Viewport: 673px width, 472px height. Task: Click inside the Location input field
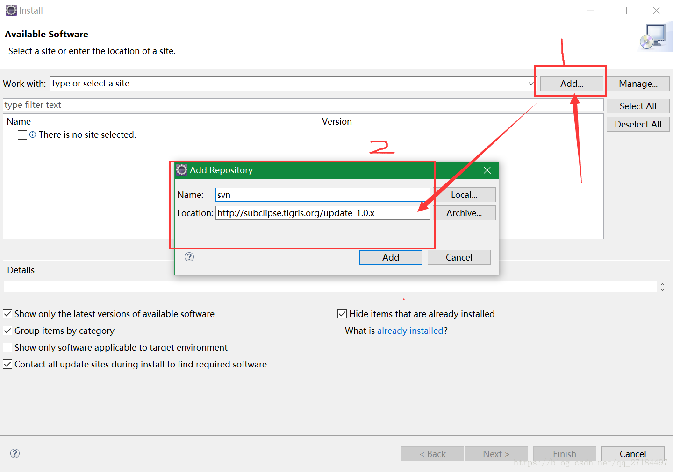pyautogui.click(x=322, y=213)
